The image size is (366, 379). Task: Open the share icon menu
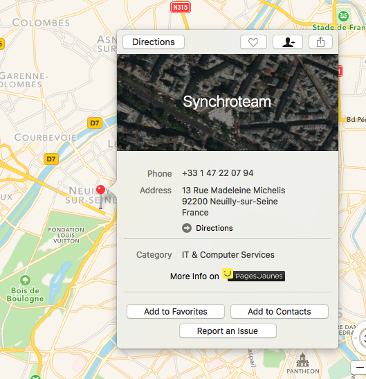(x=320, y=42)
